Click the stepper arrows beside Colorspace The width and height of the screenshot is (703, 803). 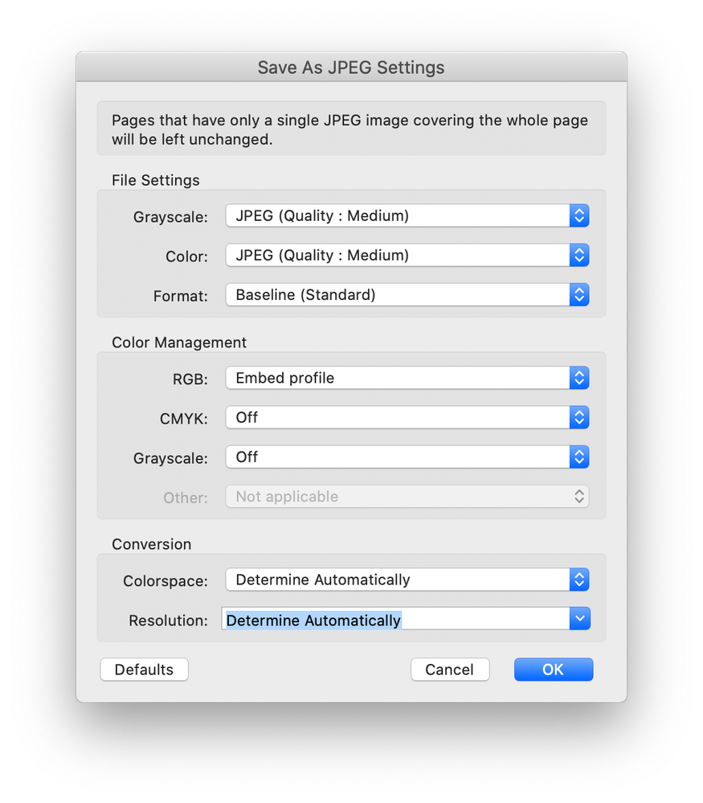coord(579,580)
